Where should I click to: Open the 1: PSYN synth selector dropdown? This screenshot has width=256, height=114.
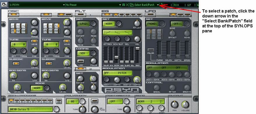37,5
